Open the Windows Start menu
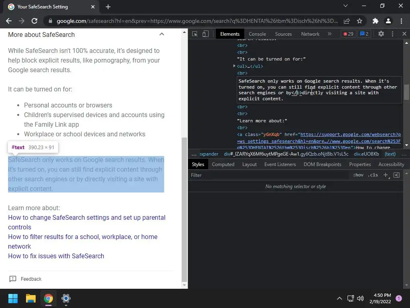The width and height of the screenshot is (410, 308). [x=13, y=298]
